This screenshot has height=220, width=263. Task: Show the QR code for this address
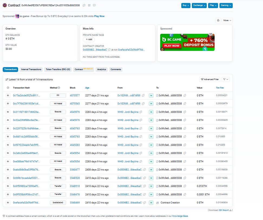click(89, 5)
